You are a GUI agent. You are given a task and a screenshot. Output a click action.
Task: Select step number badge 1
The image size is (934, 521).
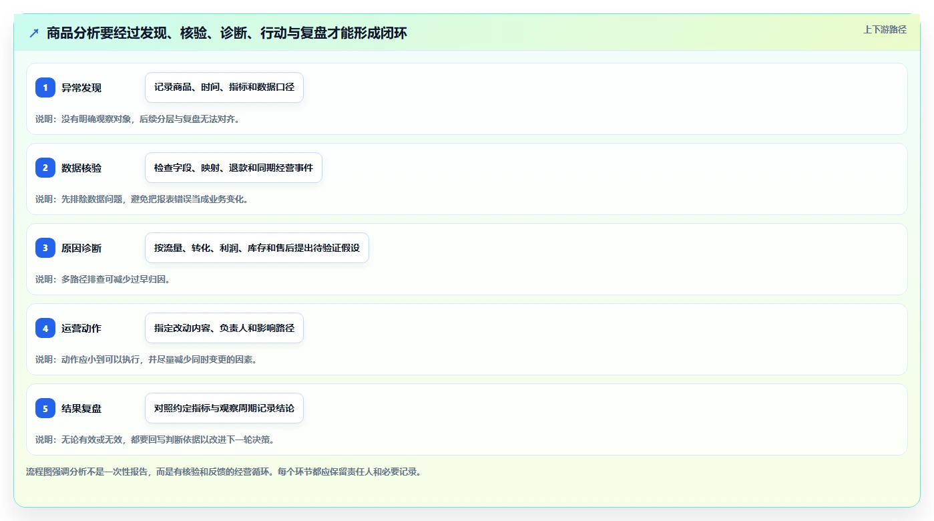pyautogui.click(x=45, y=88)
